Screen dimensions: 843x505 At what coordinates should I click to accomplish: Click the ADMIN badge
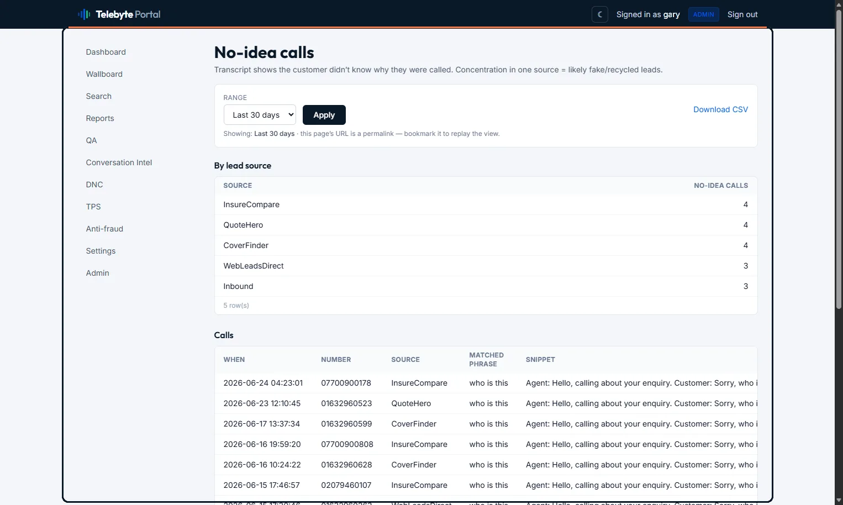tap(703, 14)
